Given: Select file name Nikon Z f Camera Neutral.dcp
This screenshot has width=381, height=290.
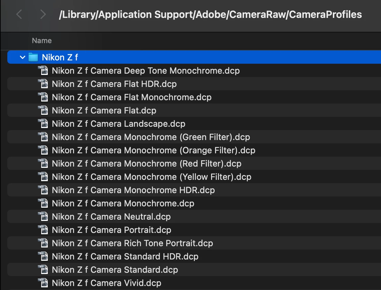Looking at the screenshot, I should click(111, 217).
